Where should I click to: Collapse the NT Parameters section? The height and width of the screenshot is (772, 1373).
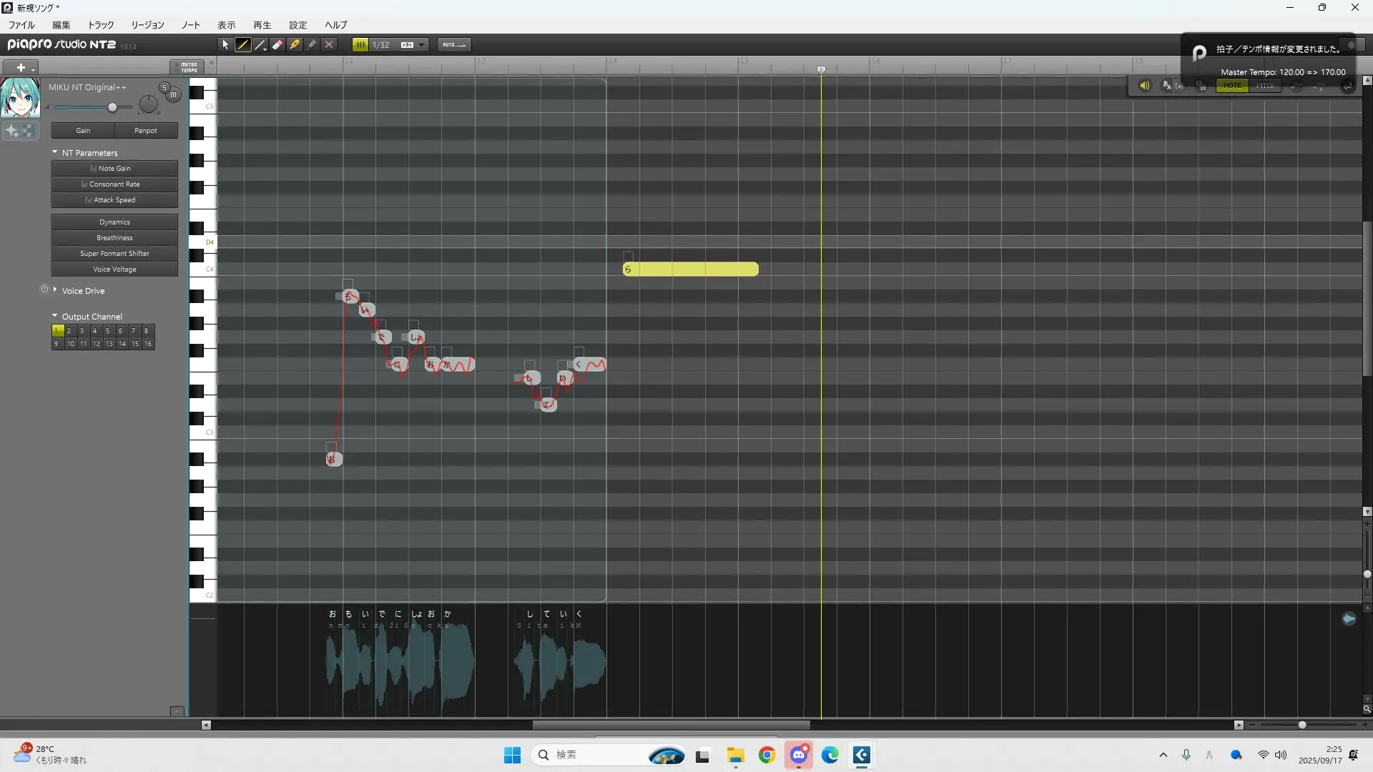[x=55, y=152]
